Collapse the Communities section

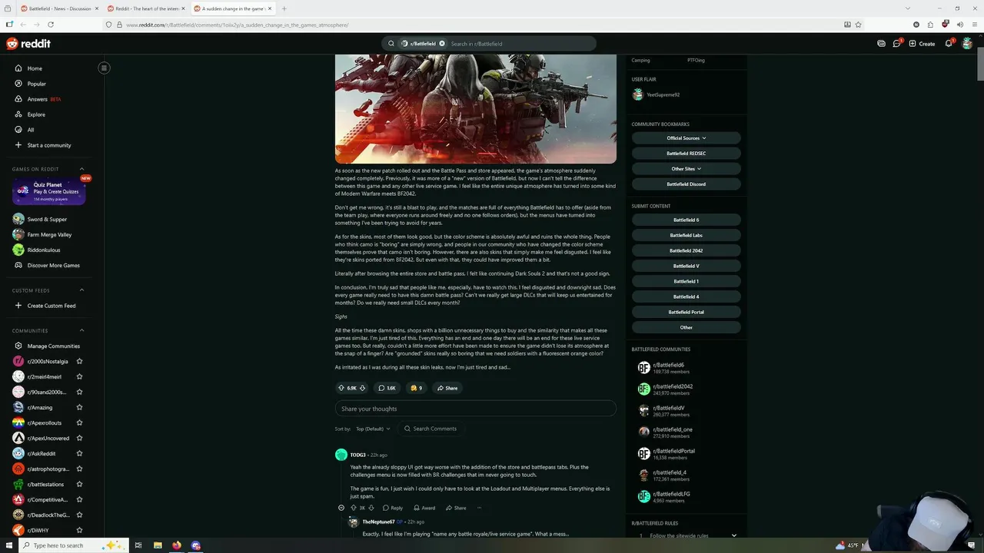tap(81, 330)
